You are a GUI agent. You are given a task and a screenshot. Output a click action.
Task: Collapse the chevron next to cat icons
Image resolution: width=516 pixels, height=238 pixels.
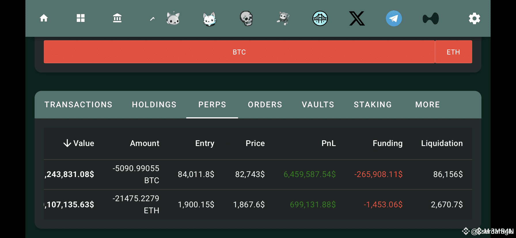[152, 19]
